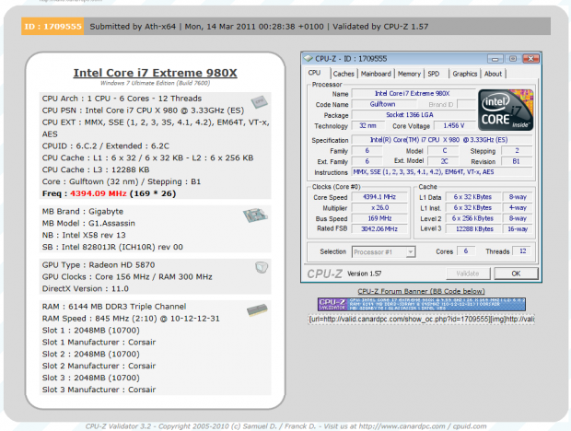The image size is (571, 431).
Task: Click the Level 2 6 x 256 KBytes field
Action: pyautogui.click(x=473, y=218)
